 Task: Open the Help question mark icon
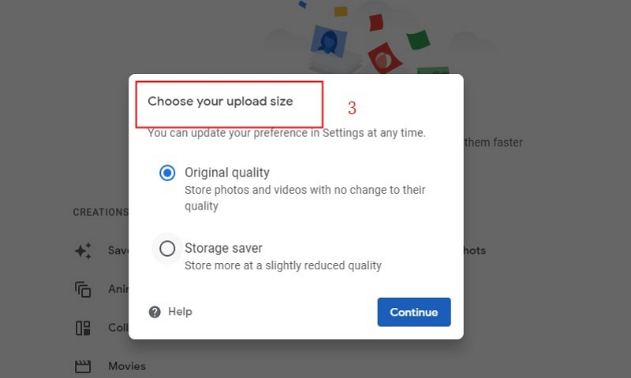155,312
